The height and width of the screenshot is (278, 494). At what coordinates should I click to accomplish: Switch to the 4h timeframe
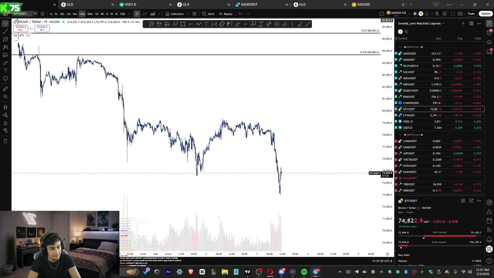click(x=102, y=14)
